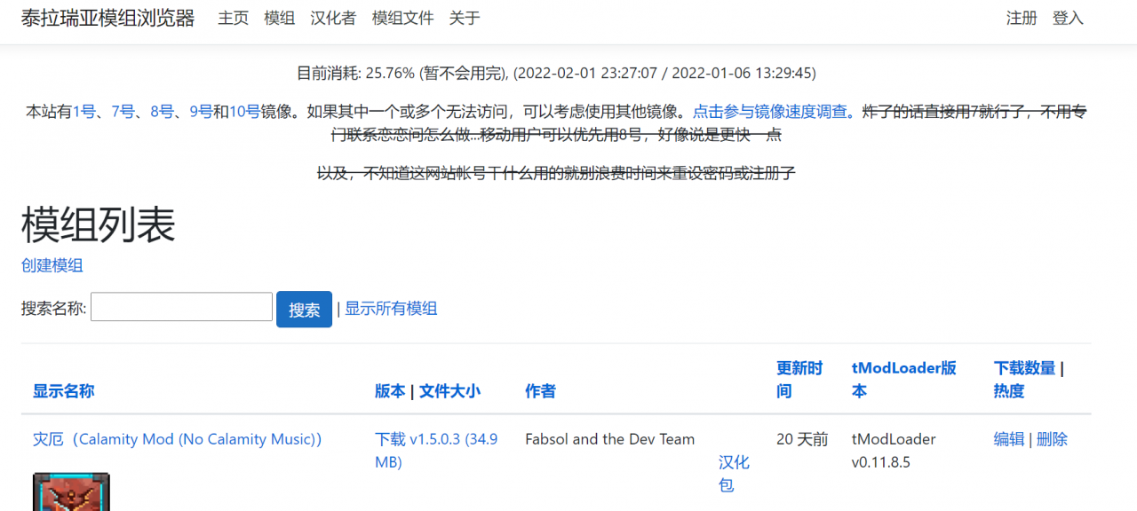Go to the 主页 nav item
This screenshot has height=511, width=1137.
[234, 19]
